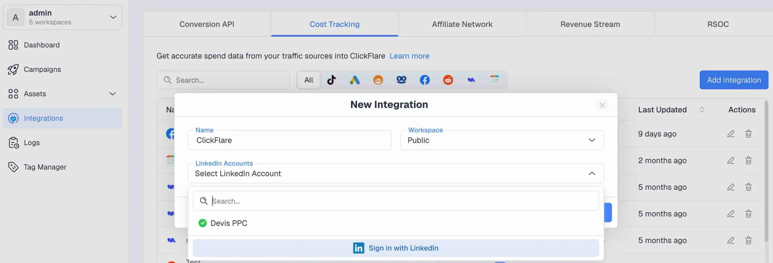Filter integrations by Reddit icon
Image resolution: width=773 pixels, height=263 pixels.
click(448, 80)
